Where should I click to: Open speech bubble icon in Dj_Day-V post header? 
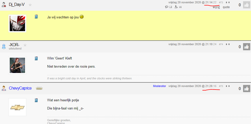167,7
